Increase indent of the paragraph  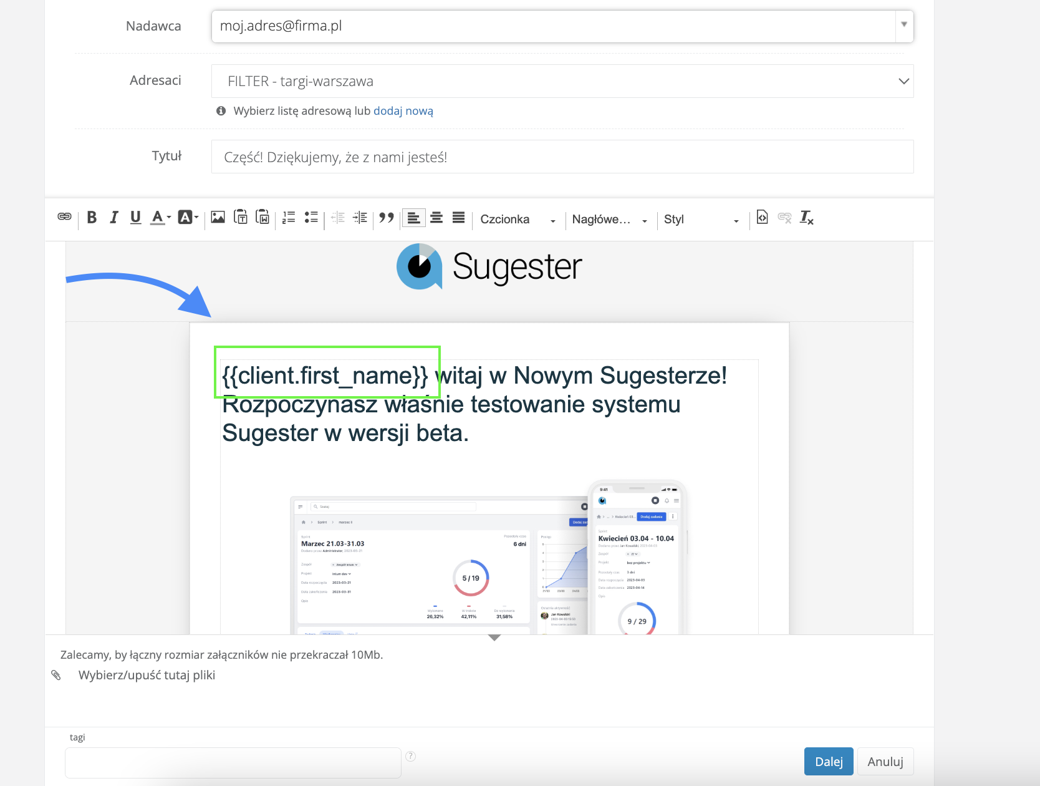360,217
